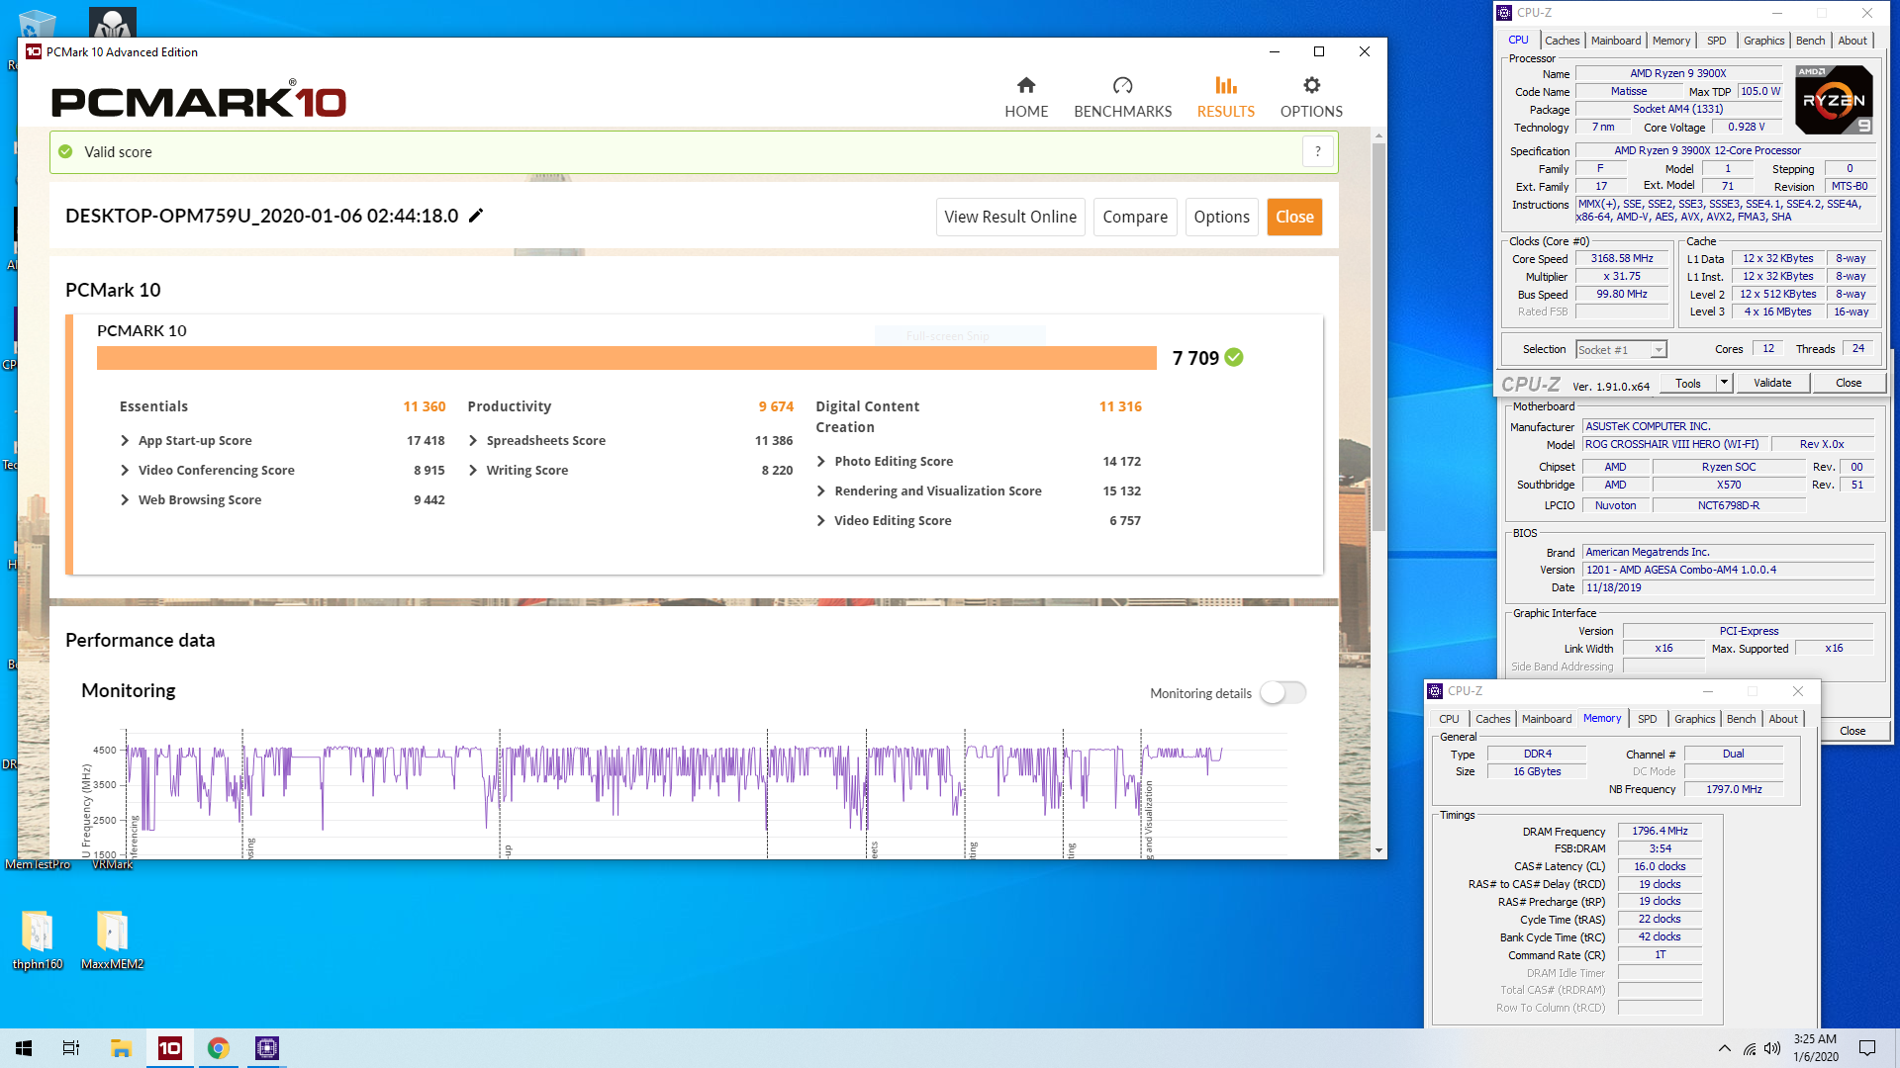
Task: Toggle Monitoring details switch
Action: click(x=1283, y=693)
